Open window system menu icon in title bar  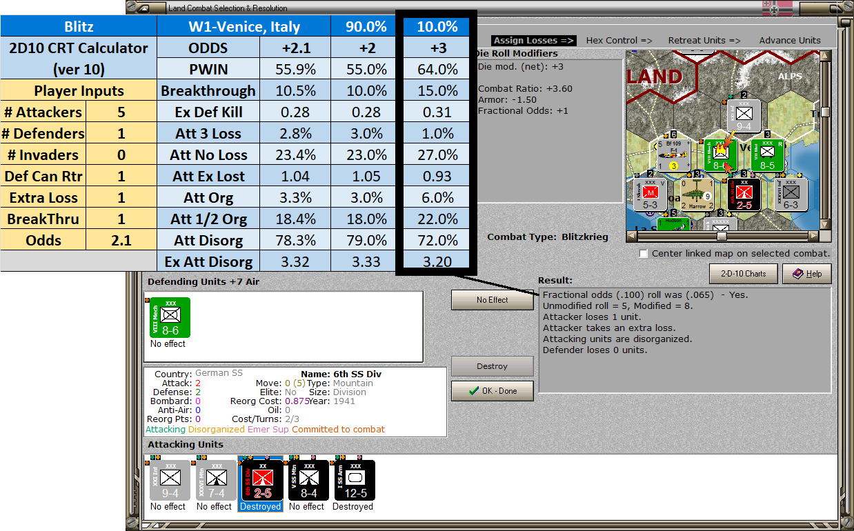click(142, 8)
